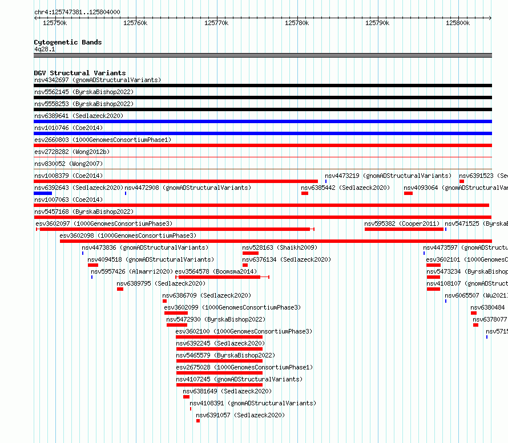Select esv3602098 (1000GenomesConsortiumPhase3) label
508x443 pixels.
click(128, 235)
